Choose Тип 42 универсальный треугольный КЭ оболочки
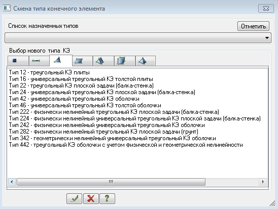 pos(74,99)
